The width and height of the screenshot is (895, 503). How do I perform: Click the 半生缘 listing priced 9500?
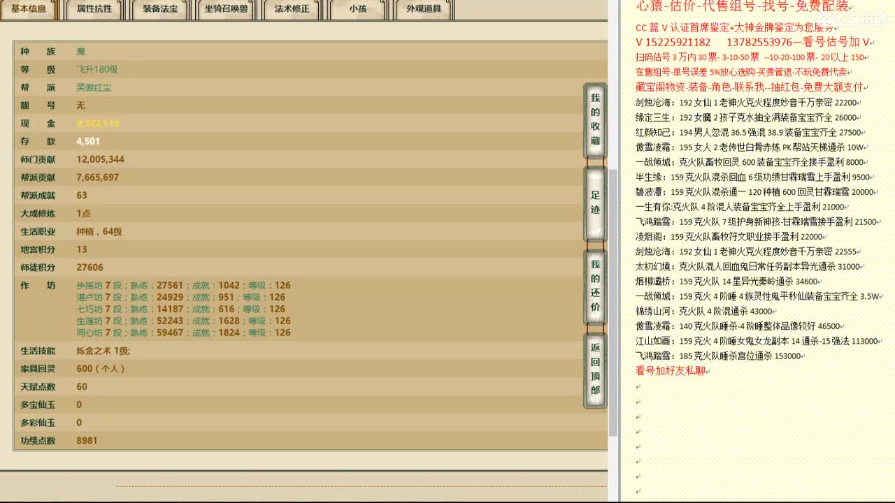point(753,177)
